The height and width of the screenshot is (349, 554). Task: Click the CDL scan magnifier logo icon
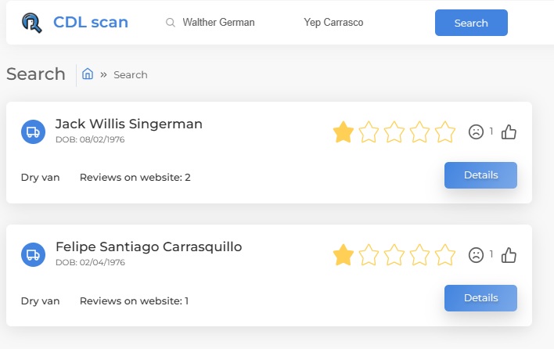pyautogui.click(x=32, y=23)
